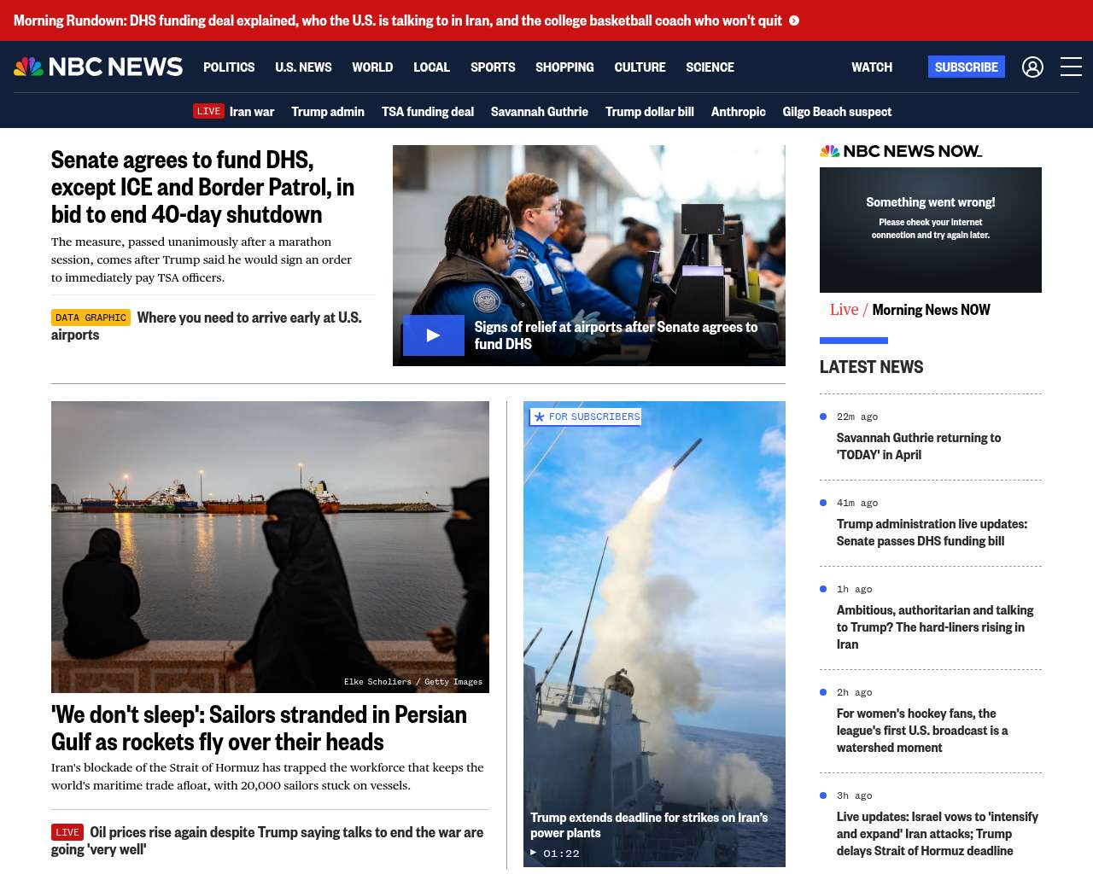This screenshot has height=874, width=1093.
Task: Open the NBC News logo homepage link
Action: pyautogui.click(x=98, y=67)
